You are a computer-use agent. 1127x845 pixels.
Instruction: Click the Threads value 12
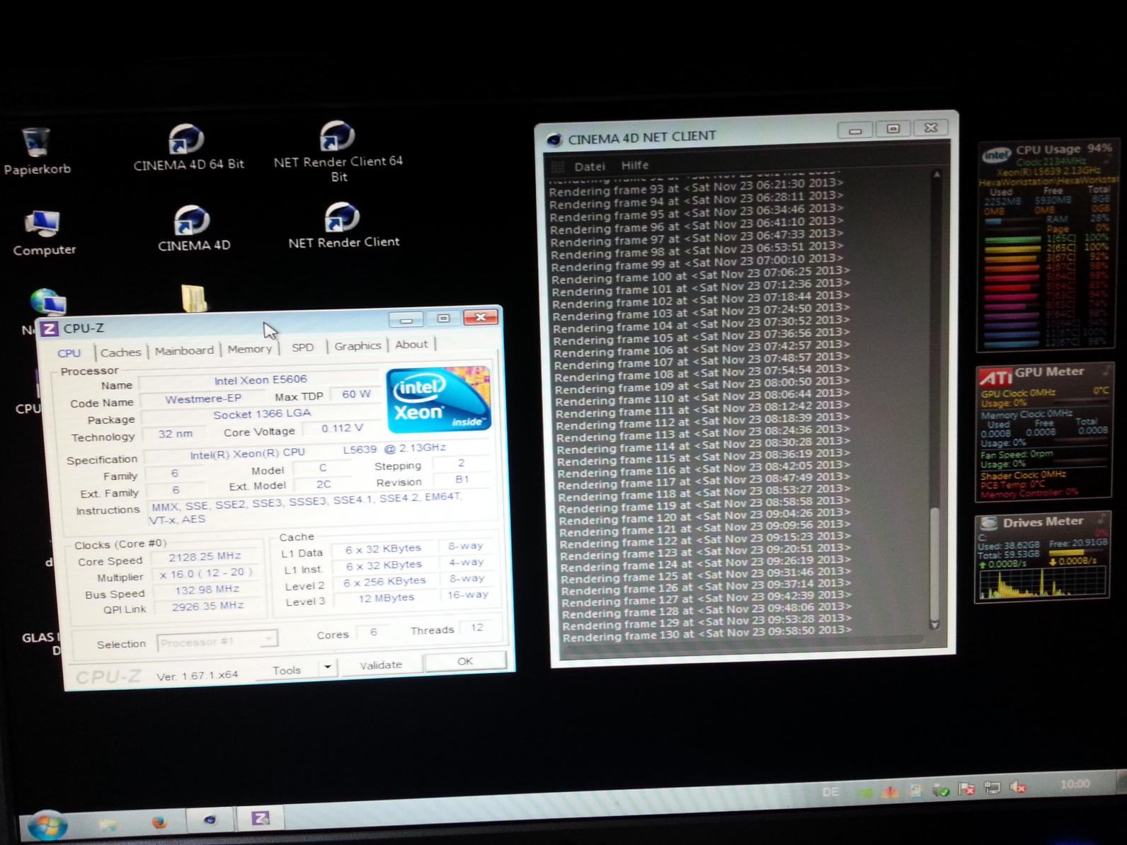coord(476,628)
